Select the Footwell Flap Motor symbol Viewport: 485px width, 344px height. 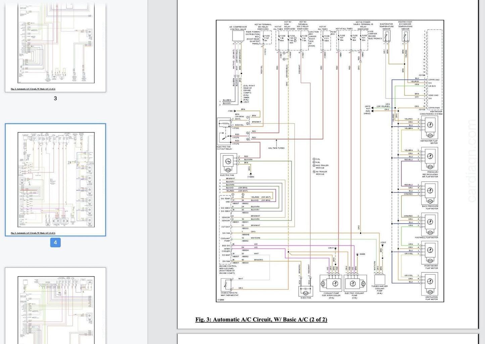[429, 223]
